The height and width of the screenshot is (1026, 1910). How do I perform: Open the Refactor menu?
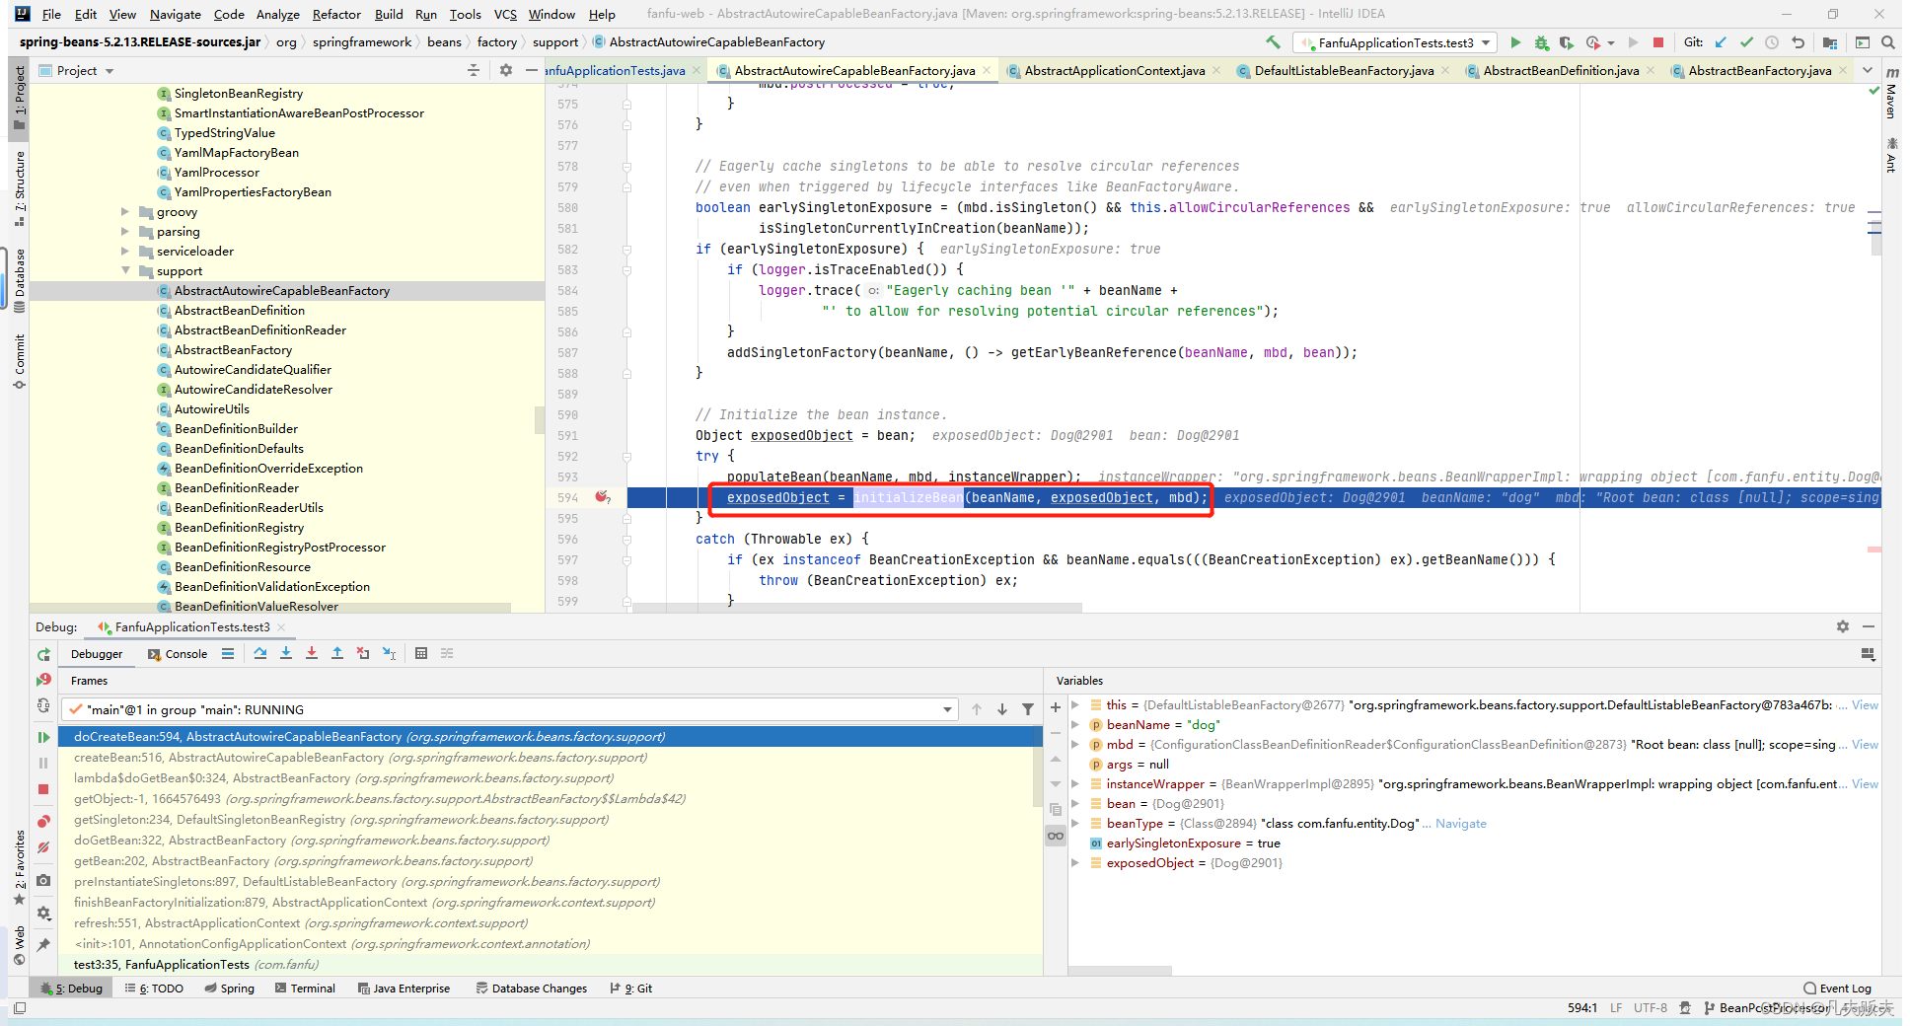335,14
